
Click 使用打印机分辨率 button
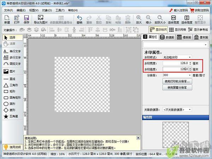click(x=177, y=81)
